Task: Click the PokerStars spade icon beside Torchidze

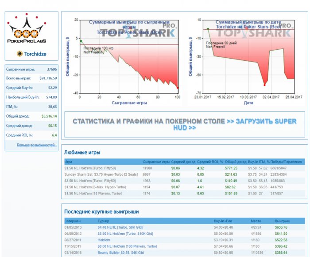Action: pyautogui.click(x=19, y=54)
